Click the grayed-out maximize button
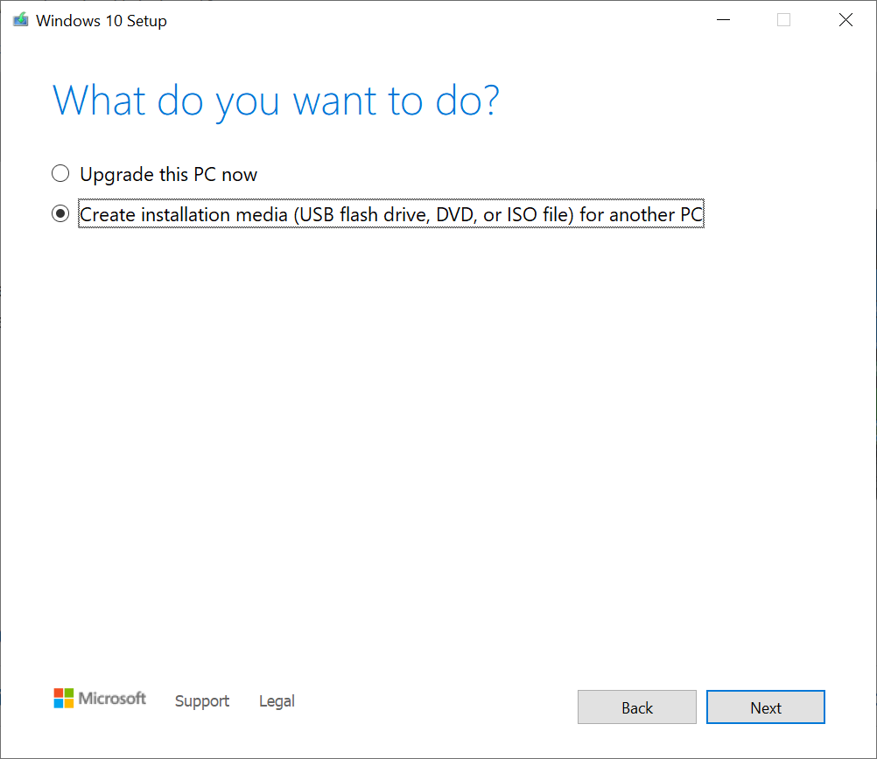Image resolution: width=877 pixels, height=759 pixels. 783,20
